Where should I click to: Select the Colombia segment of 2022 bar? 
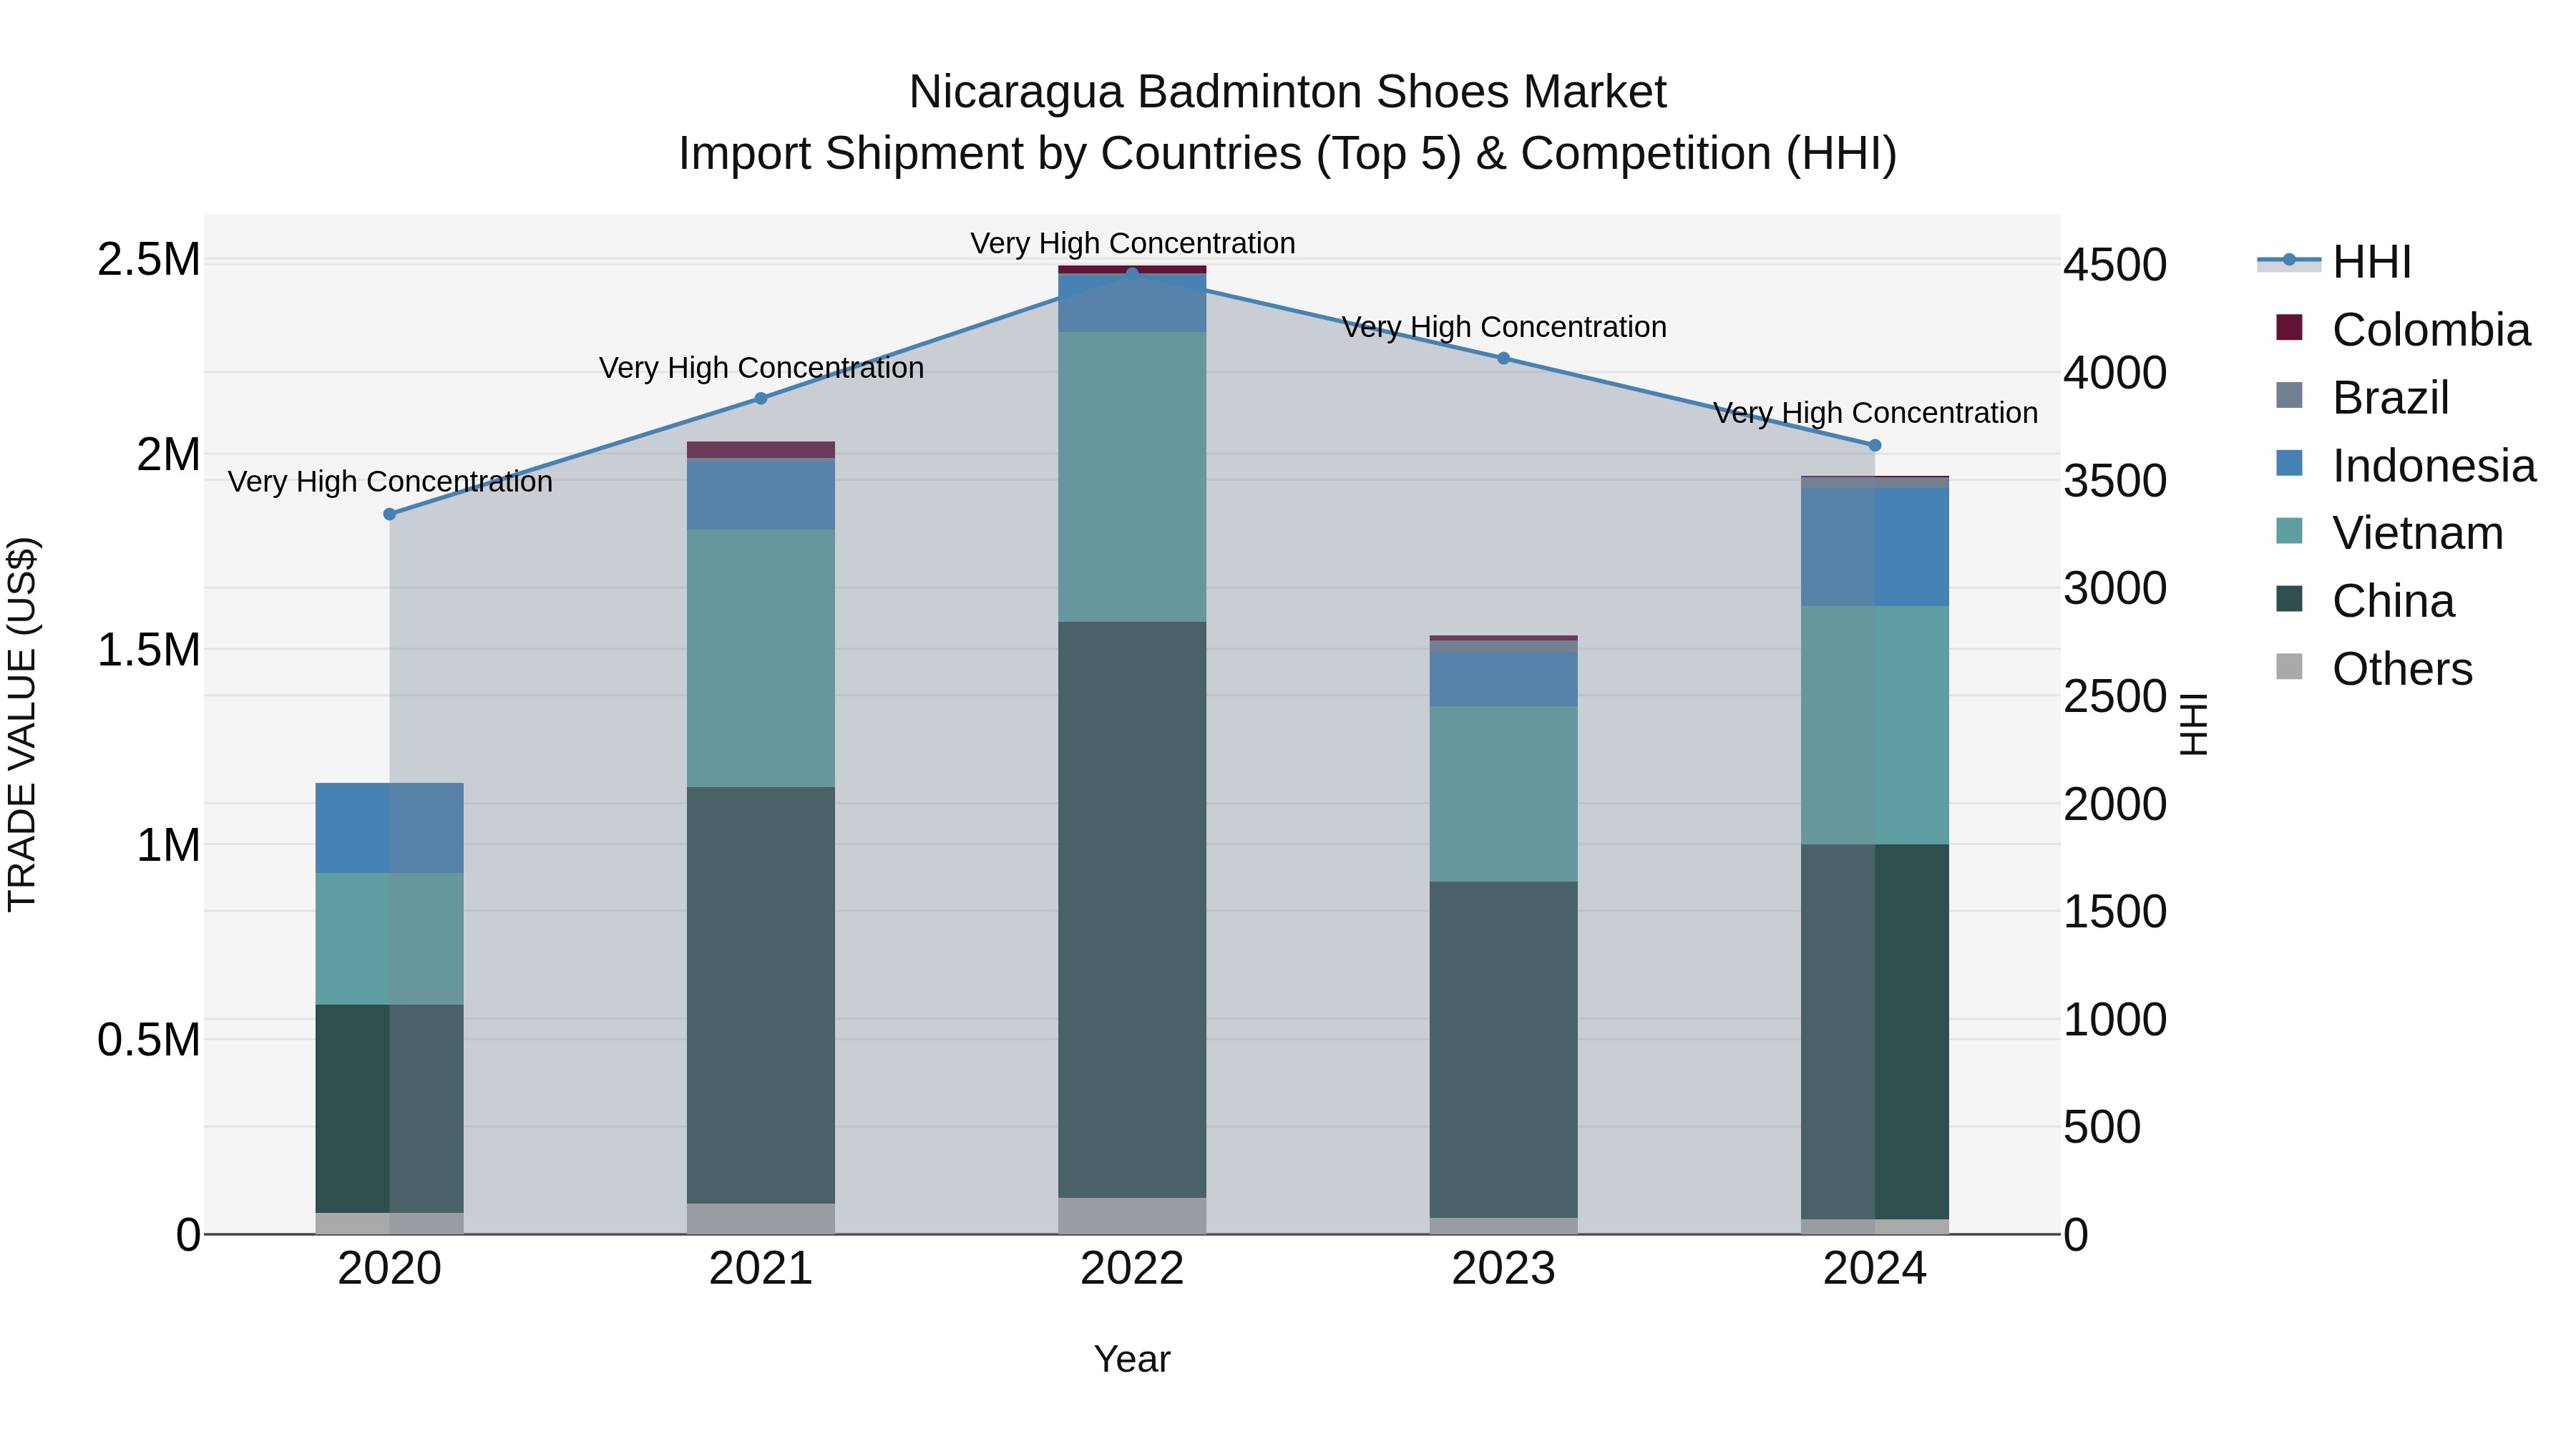pos(1132,270)
